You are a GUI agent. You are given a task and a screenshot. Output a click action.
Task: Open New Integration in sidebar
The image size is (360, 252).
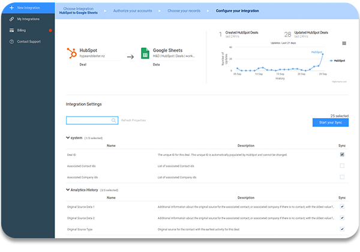[x=28, y=8]
